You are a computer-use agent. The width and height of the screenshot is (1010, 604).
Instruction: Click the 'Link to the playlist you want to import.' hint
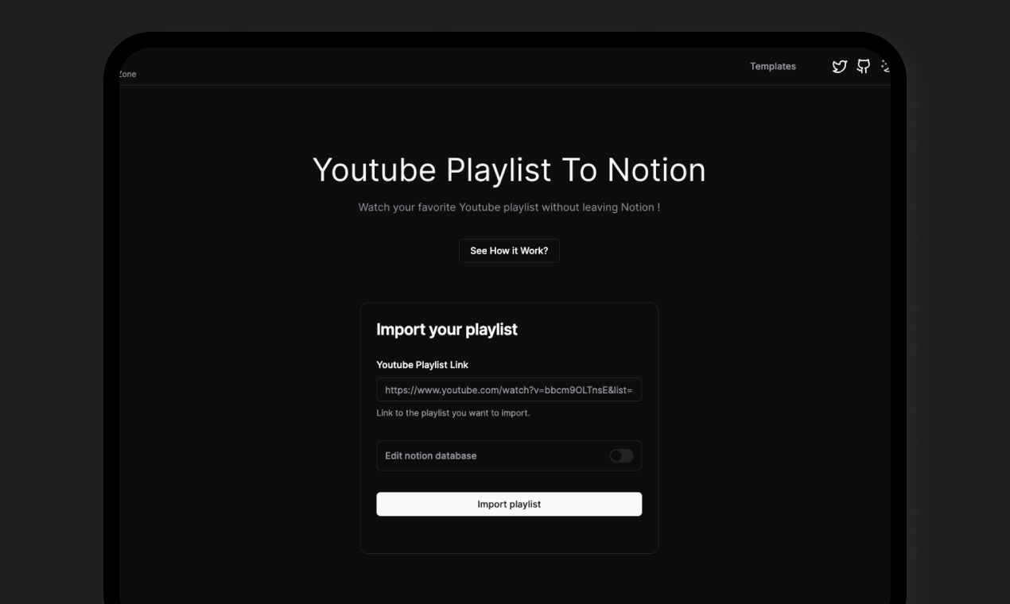tap(453, 413)
